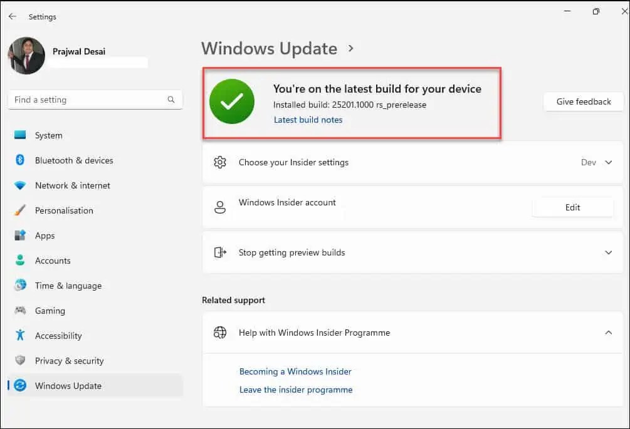Click the back arrow in Settings

13,16
